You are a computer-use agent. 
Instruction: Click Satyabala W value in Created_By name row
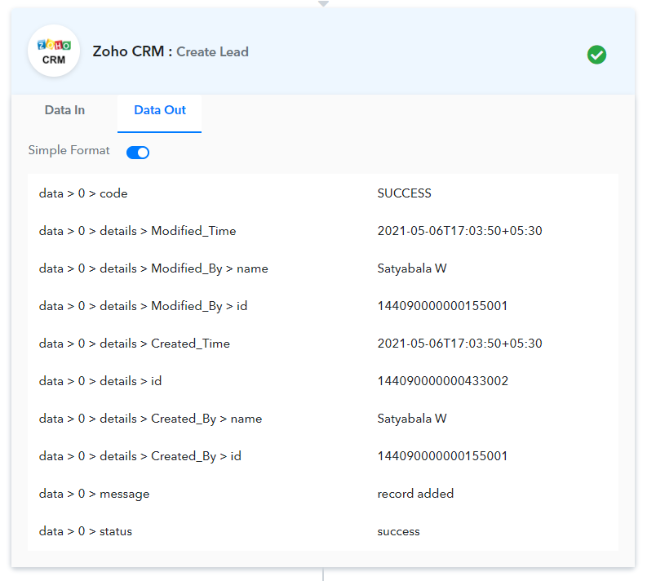[412, 419]
